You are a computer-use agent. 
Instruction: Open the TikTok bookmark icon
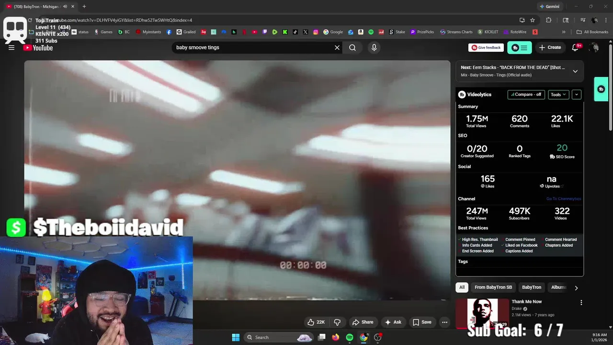click(x=295, y=32)
